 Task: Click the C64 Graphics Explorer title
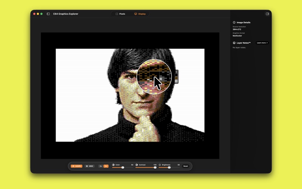tap(66, 14)
